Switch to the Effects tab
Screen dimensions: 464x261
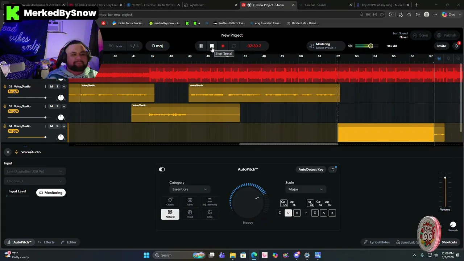pyautogui.click(x=46, y=242)
